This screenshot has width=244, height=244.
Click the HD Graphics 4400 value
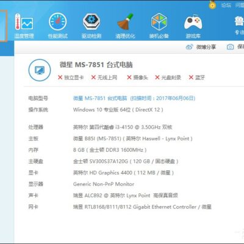pos(123,173)
